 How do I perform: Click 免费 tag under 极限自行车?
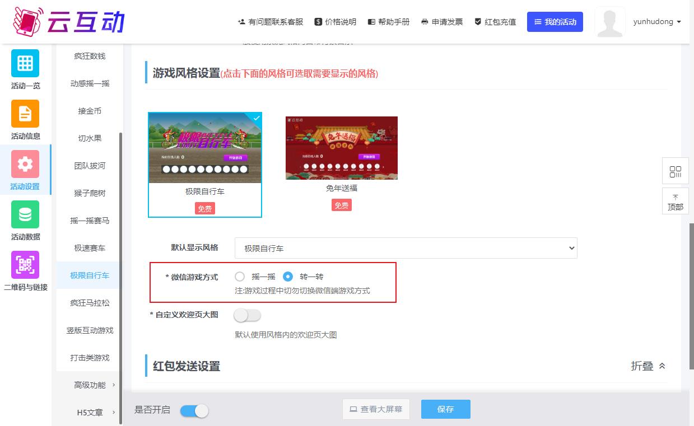click(x=205, y=209)
